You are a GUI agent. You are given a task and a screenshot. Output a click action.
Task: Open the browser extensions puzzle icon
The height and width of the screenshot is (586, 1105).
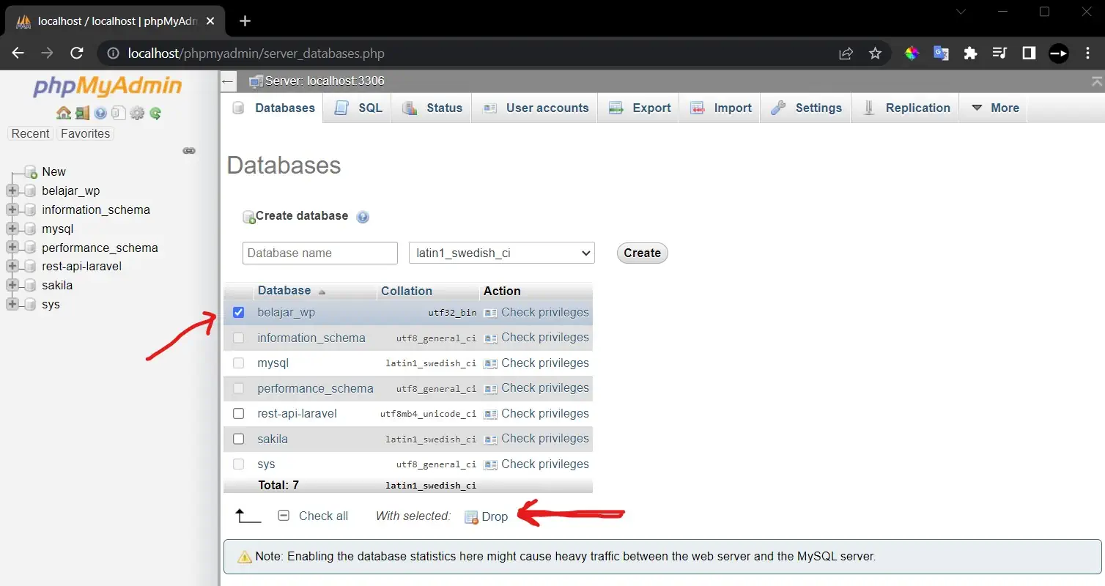click(x=971, y=53)
